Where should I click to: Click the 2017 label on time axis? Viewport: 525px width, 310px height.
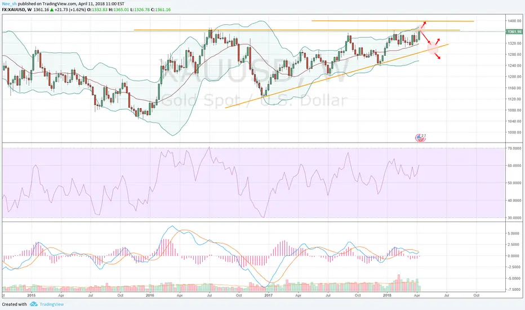coord(269,295)
